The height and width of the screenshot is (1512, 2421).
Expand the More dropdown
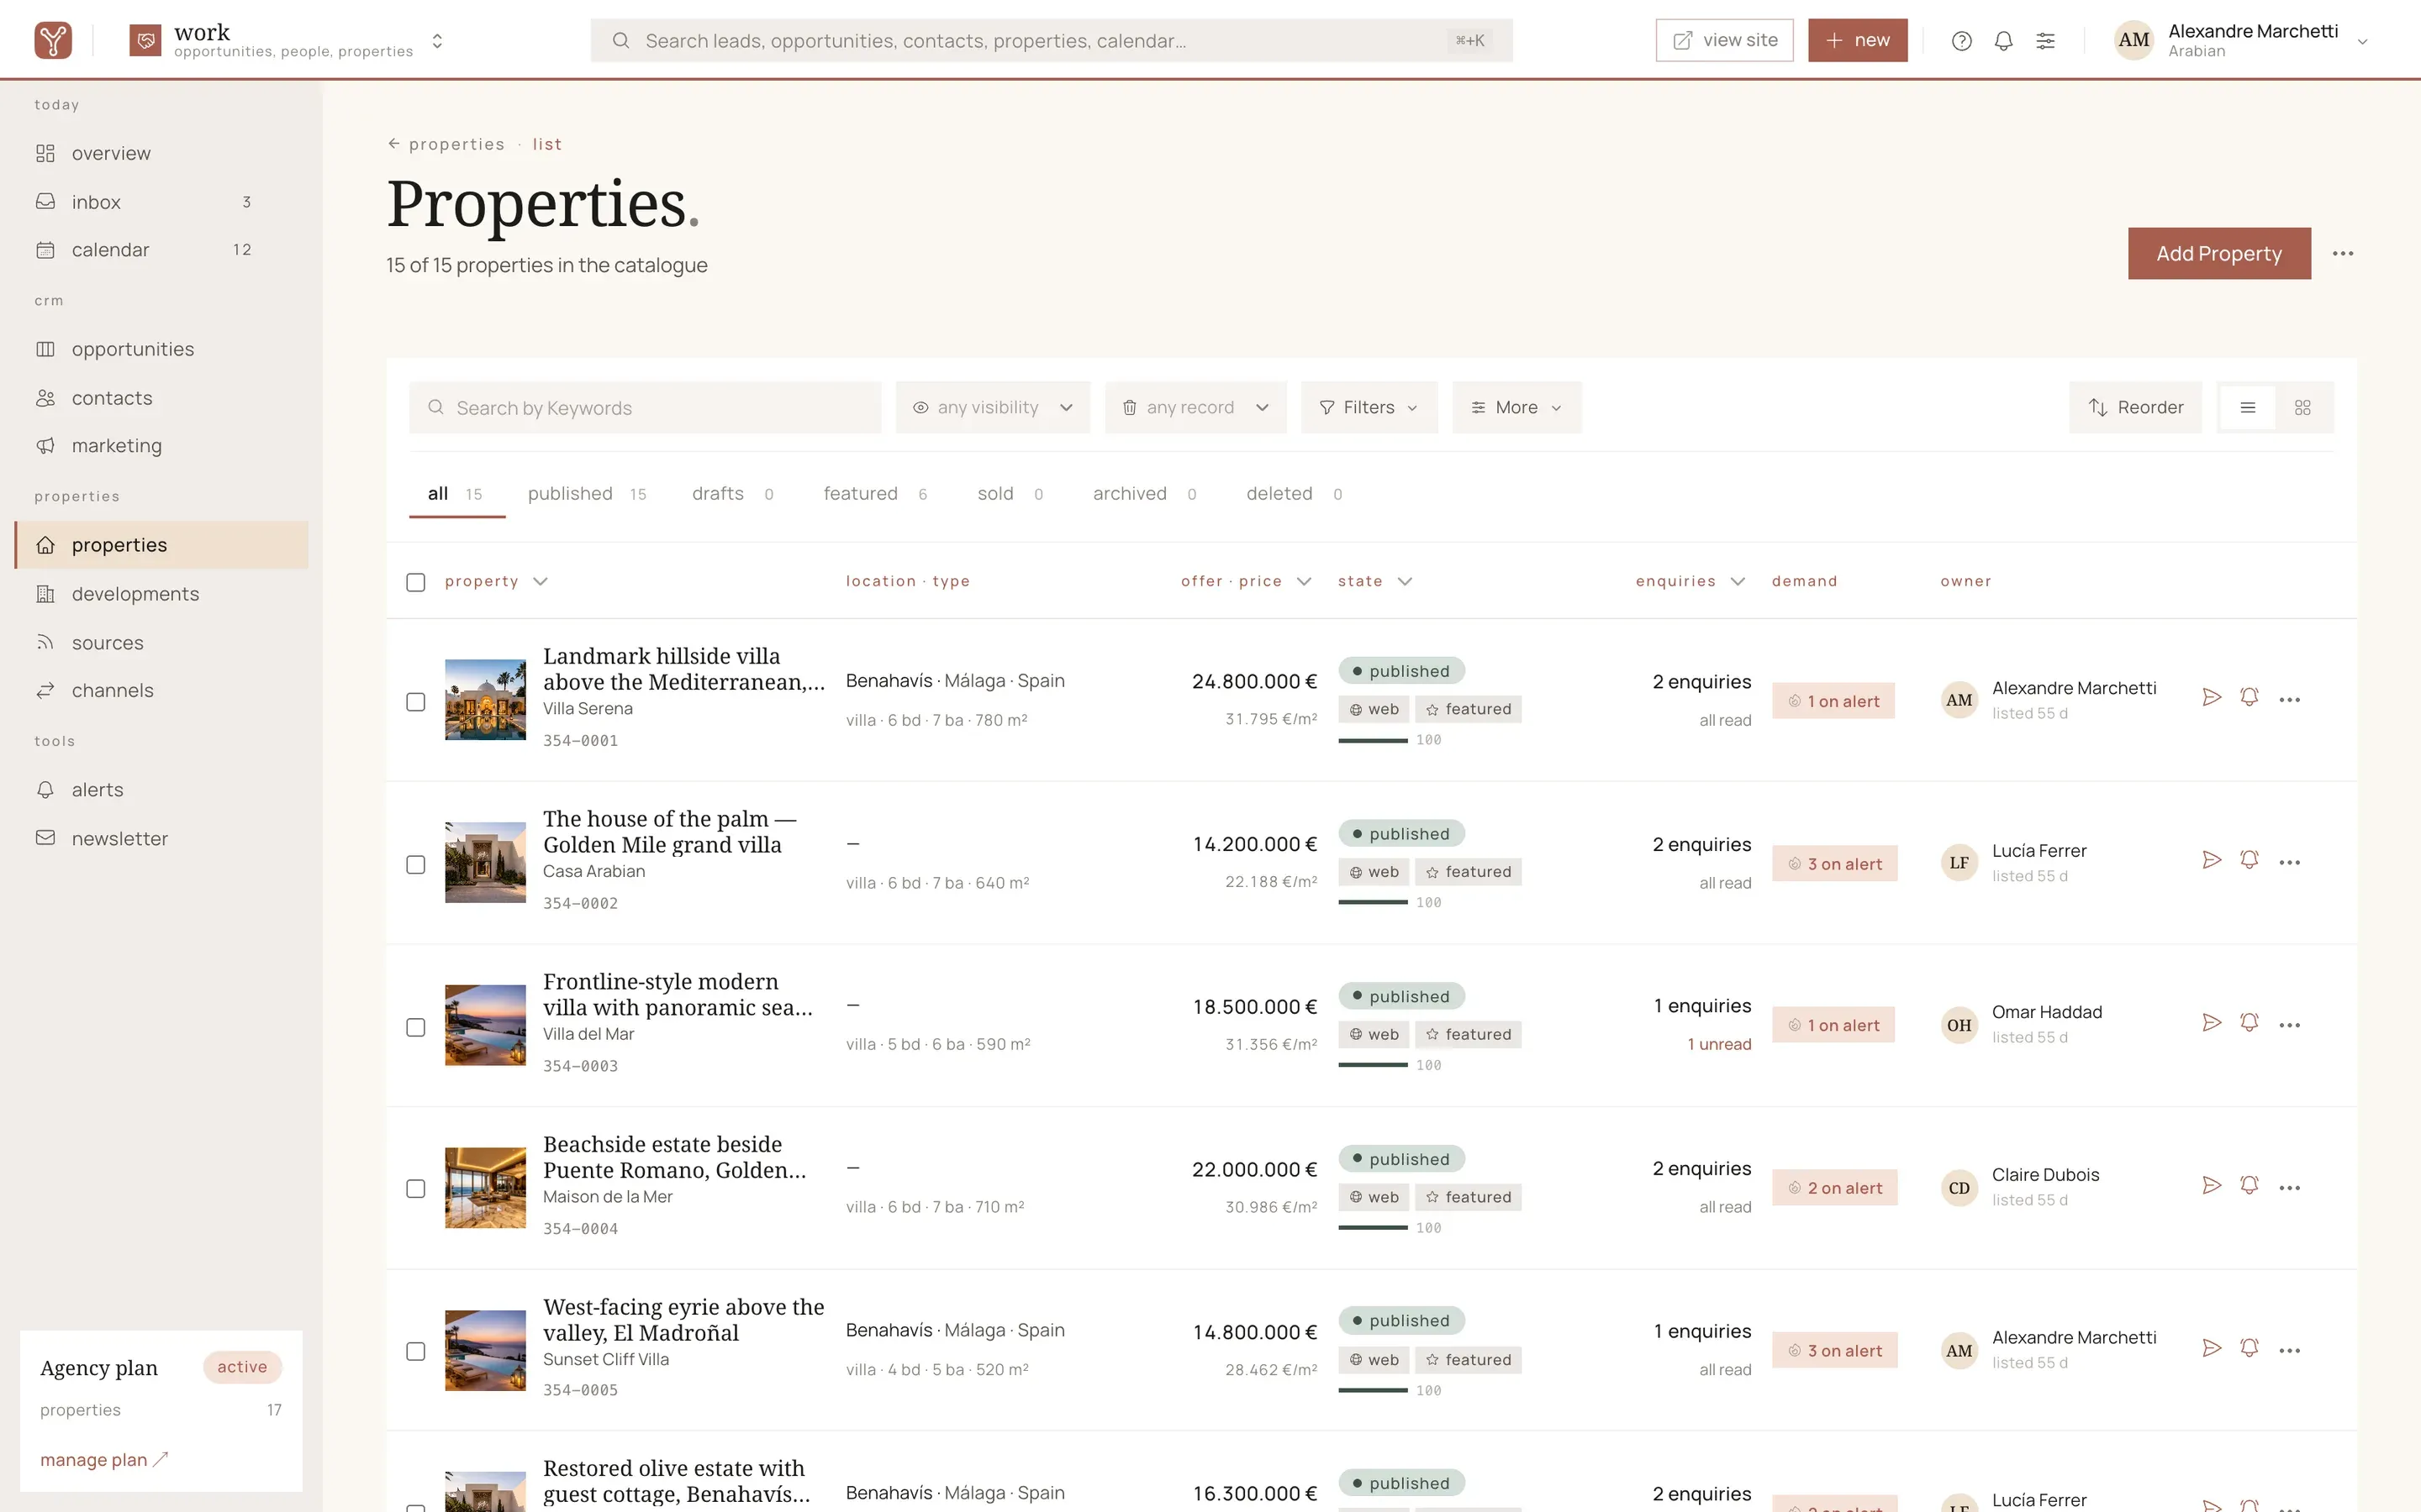(1516, 407)
